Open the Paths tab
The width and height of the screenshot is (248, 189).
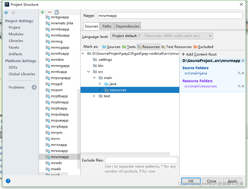pyautogui.click(x=107, y=26)
